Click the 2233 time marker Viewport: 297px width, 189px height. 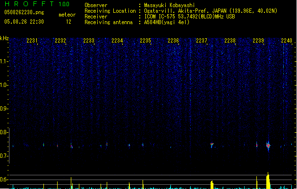click(89, 41)
